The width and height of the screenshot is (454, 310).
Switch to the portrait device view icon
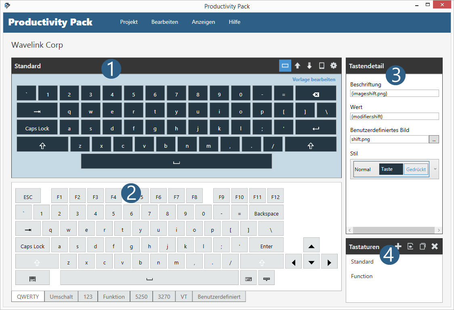click(x=322, y=66)
